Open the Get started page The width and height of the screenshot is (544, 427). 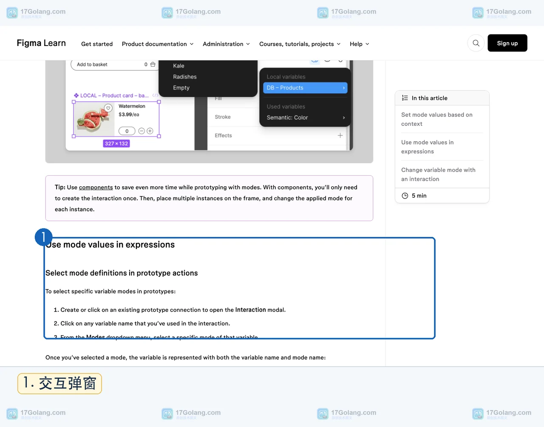(x=97, y=44)
